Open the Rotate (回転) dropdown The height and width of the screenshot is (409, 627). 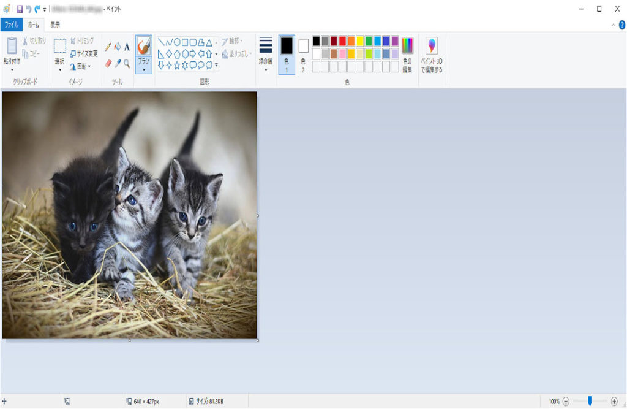tap(81, 66)
